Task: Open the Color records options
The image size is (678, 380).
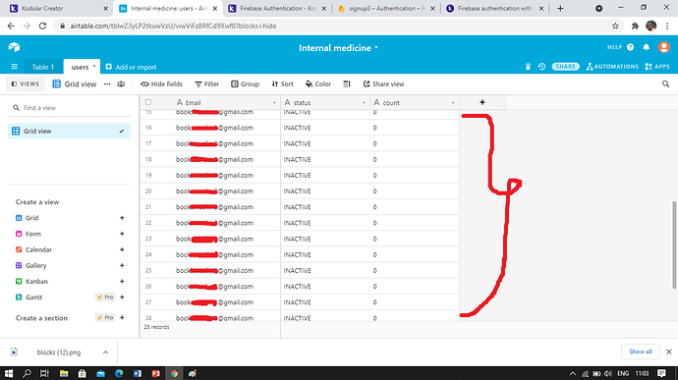Action: [x=318, y=83]
